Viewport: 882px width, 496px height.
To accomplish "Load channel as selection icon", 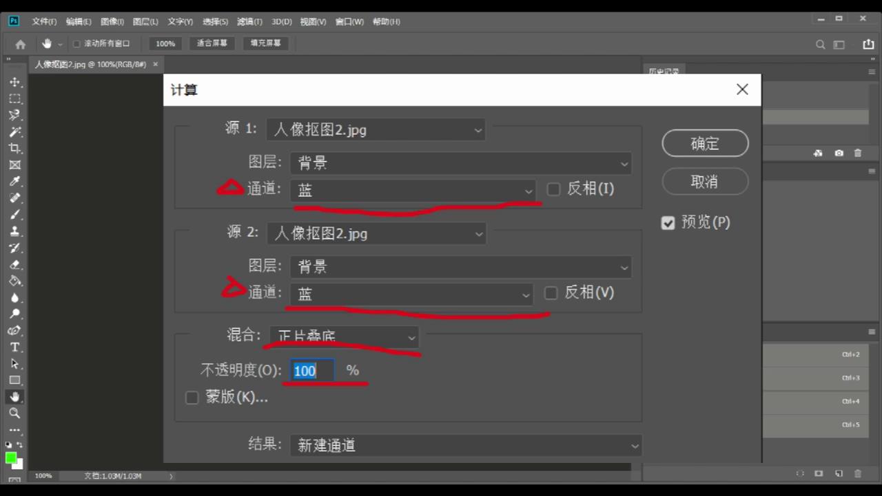I will click(800, 473).
